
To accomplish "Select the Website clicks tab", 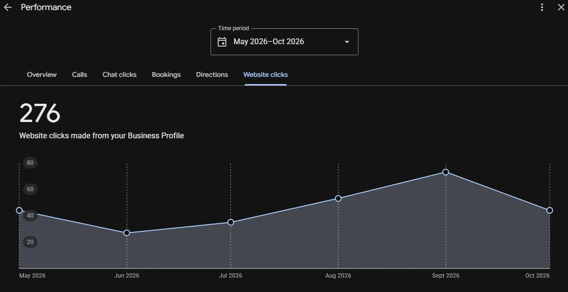I will coord(266,74).
